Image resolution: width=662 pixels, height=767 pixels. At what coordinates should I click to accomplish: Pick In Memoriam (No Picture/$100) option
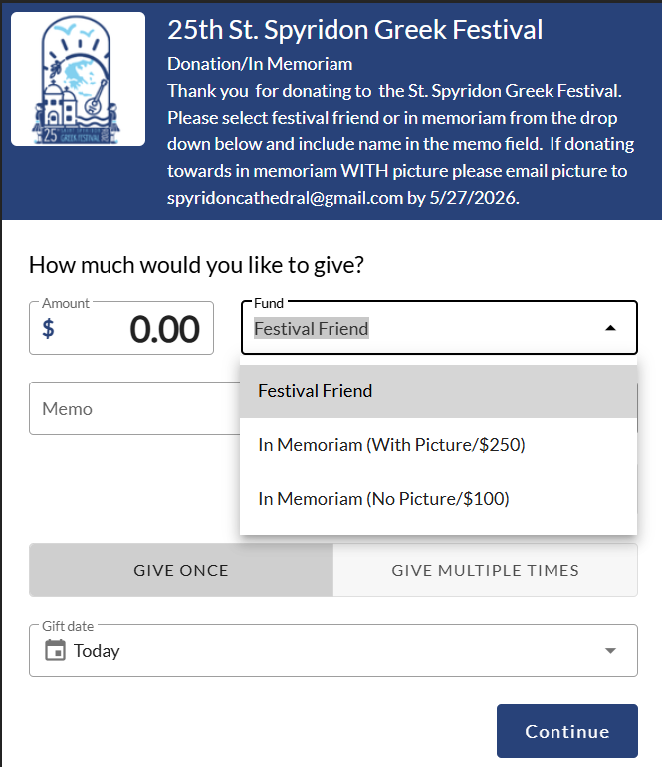pyautogui.click(x=383, y=499)
